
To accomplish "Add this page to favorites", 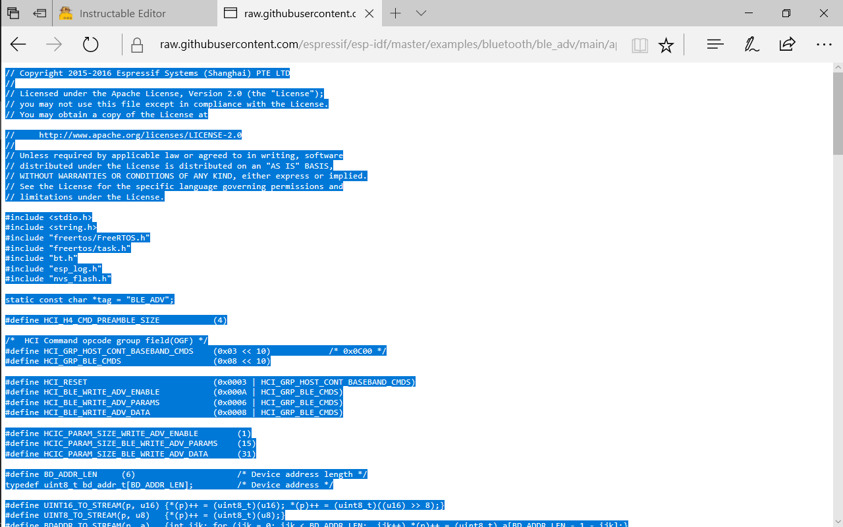I will coord(666,45).
